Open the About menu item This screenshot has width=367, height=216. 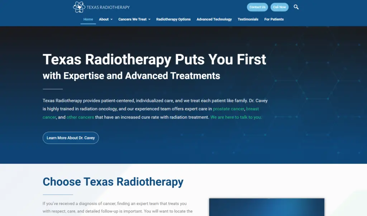104,19
